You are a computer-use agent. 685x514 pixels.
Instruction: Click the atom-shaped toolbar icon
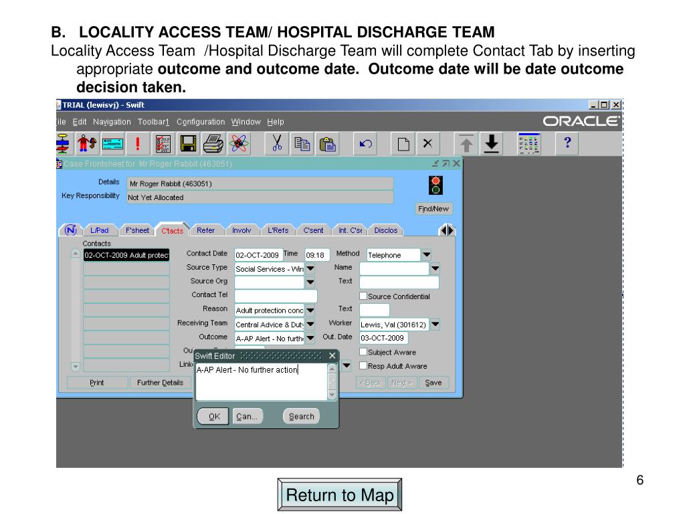coord(239,143)
